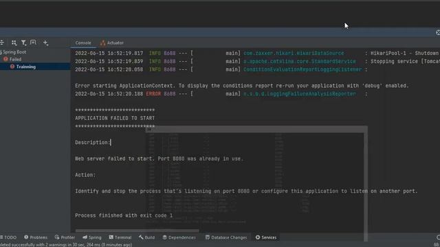Click the horizontal scrollbar of the console
Image resolution: width=440 pixels, height=247 pixels.
coord(137,231)
